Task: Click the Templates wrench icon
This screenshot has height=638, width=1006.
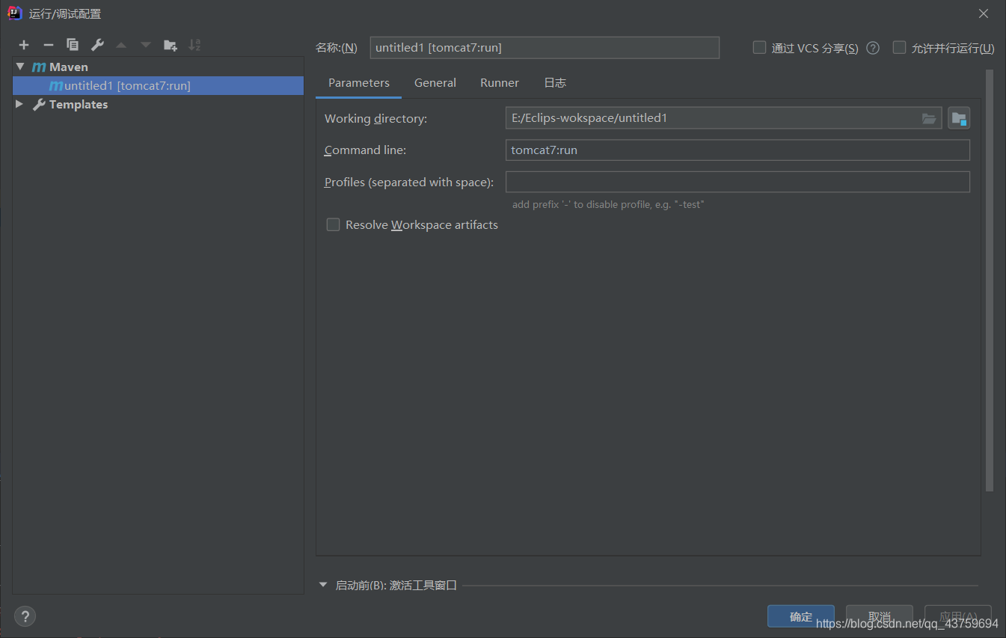Action: coord(40,105)
